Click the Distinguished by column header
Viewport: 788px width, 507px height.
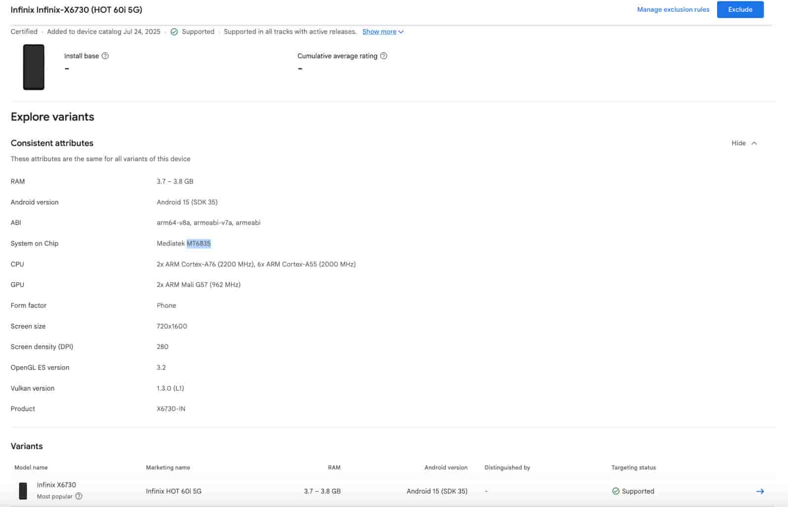click(x=507, y=468)
